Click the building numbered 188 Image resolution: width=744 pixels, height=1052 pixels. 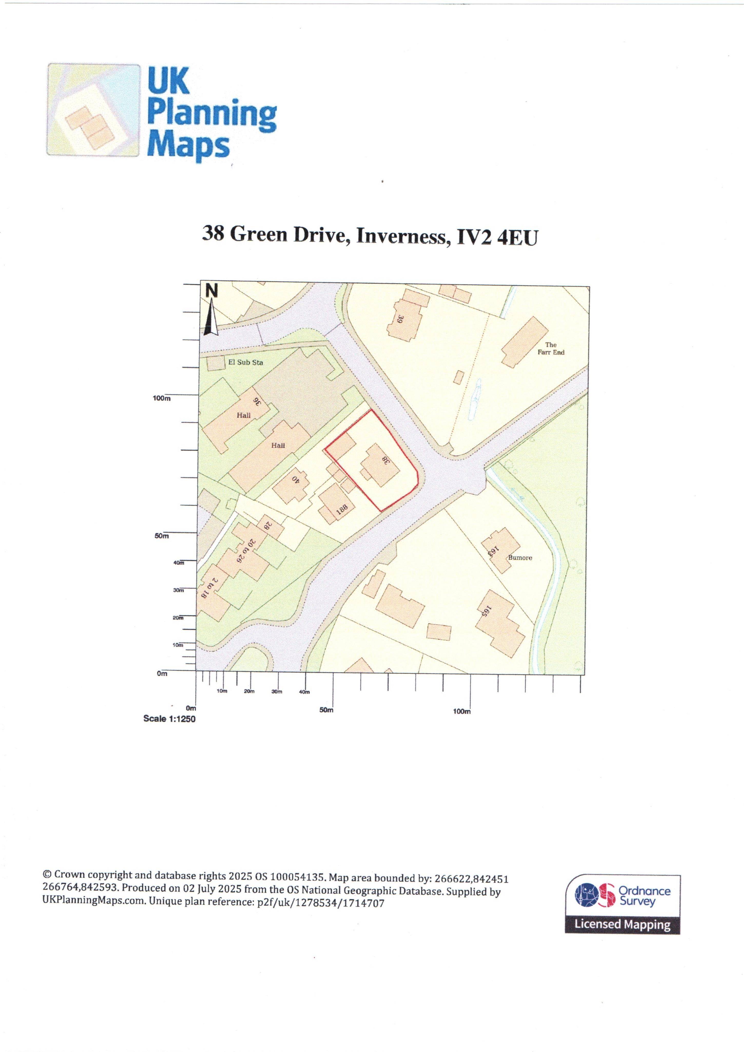click(337, 504)
